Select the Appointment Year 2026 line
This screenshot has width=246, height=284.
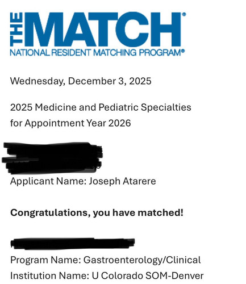tap(70, 123)
